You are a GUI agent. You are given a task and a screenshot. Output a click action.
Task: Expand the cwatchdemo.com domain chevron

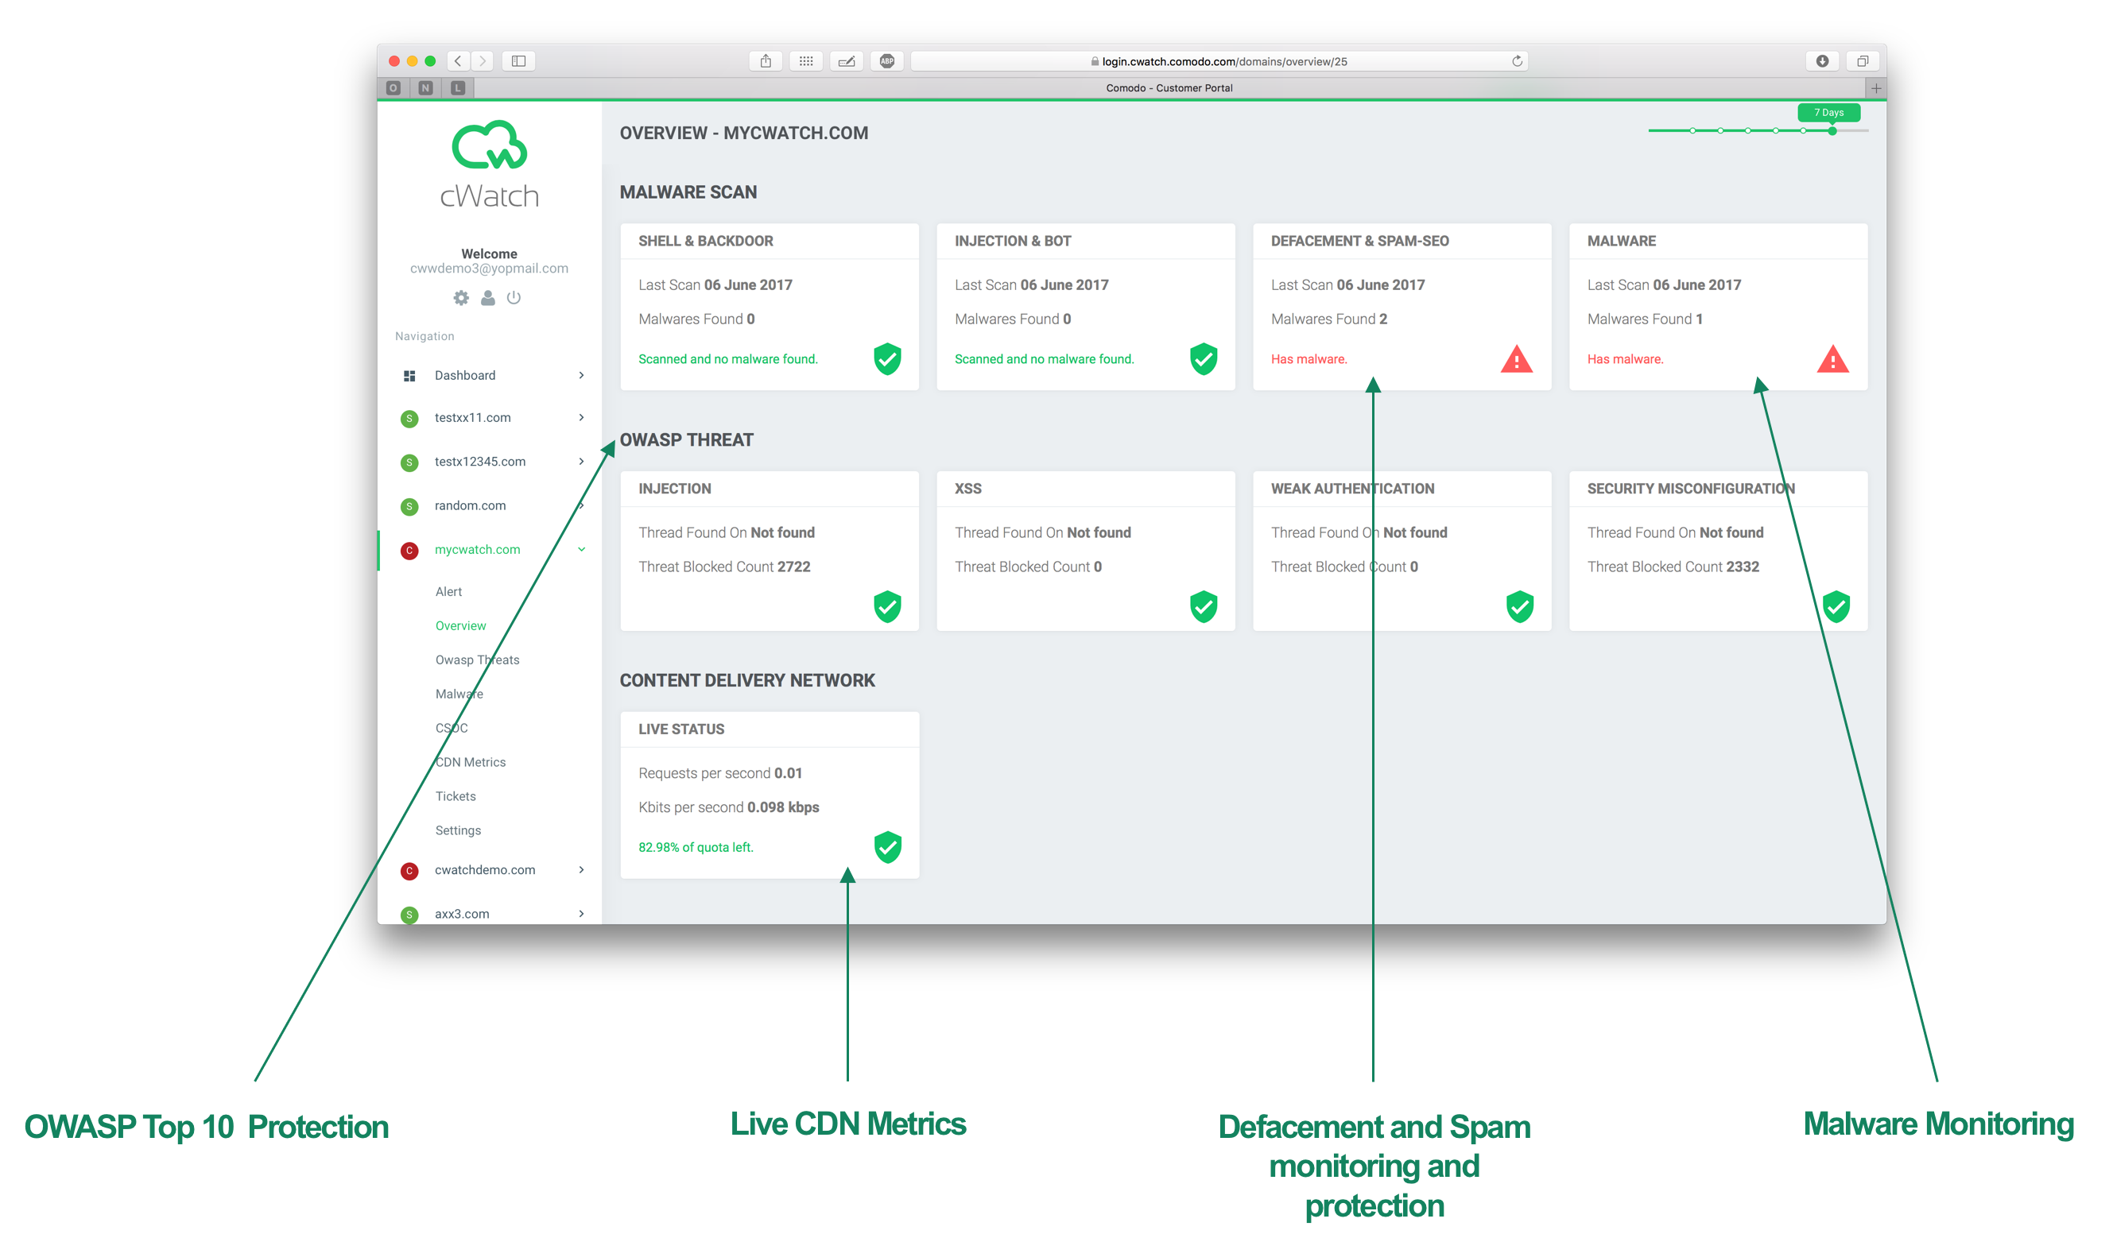pyautogui.click(x=581, y=870)
